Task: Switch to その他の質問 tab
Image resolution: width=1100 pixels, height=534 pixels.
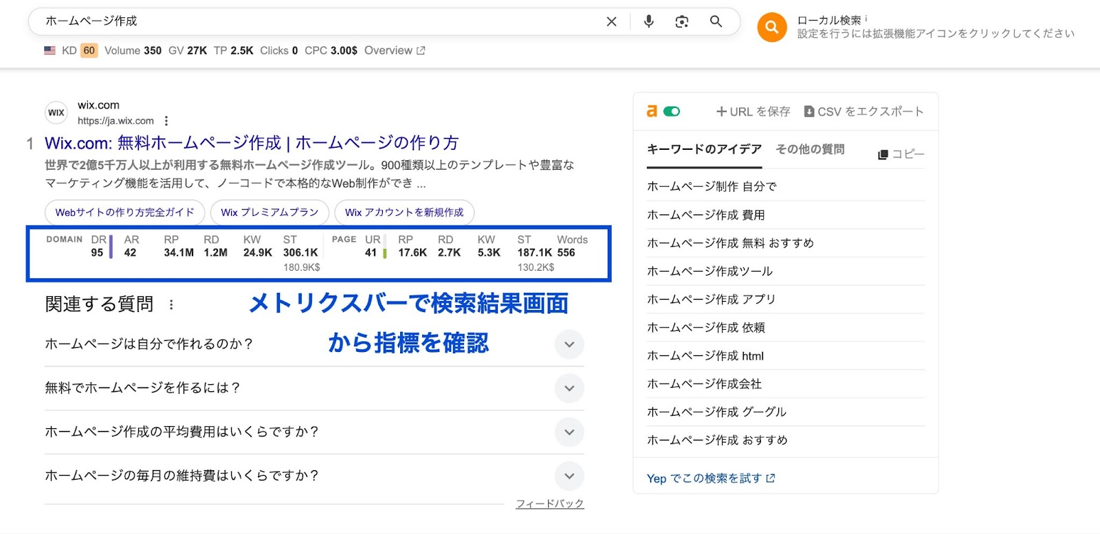Action: 810,149
